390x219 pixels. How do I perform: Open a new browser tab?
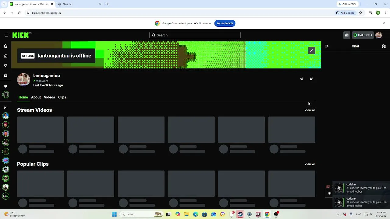tap(108, 4)
